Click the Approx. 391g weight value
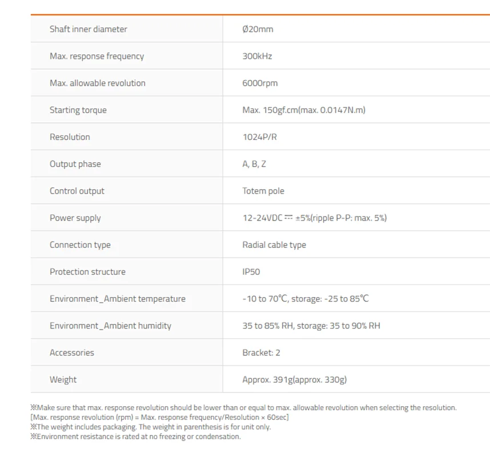490x457 pixels. coord(295,379)
